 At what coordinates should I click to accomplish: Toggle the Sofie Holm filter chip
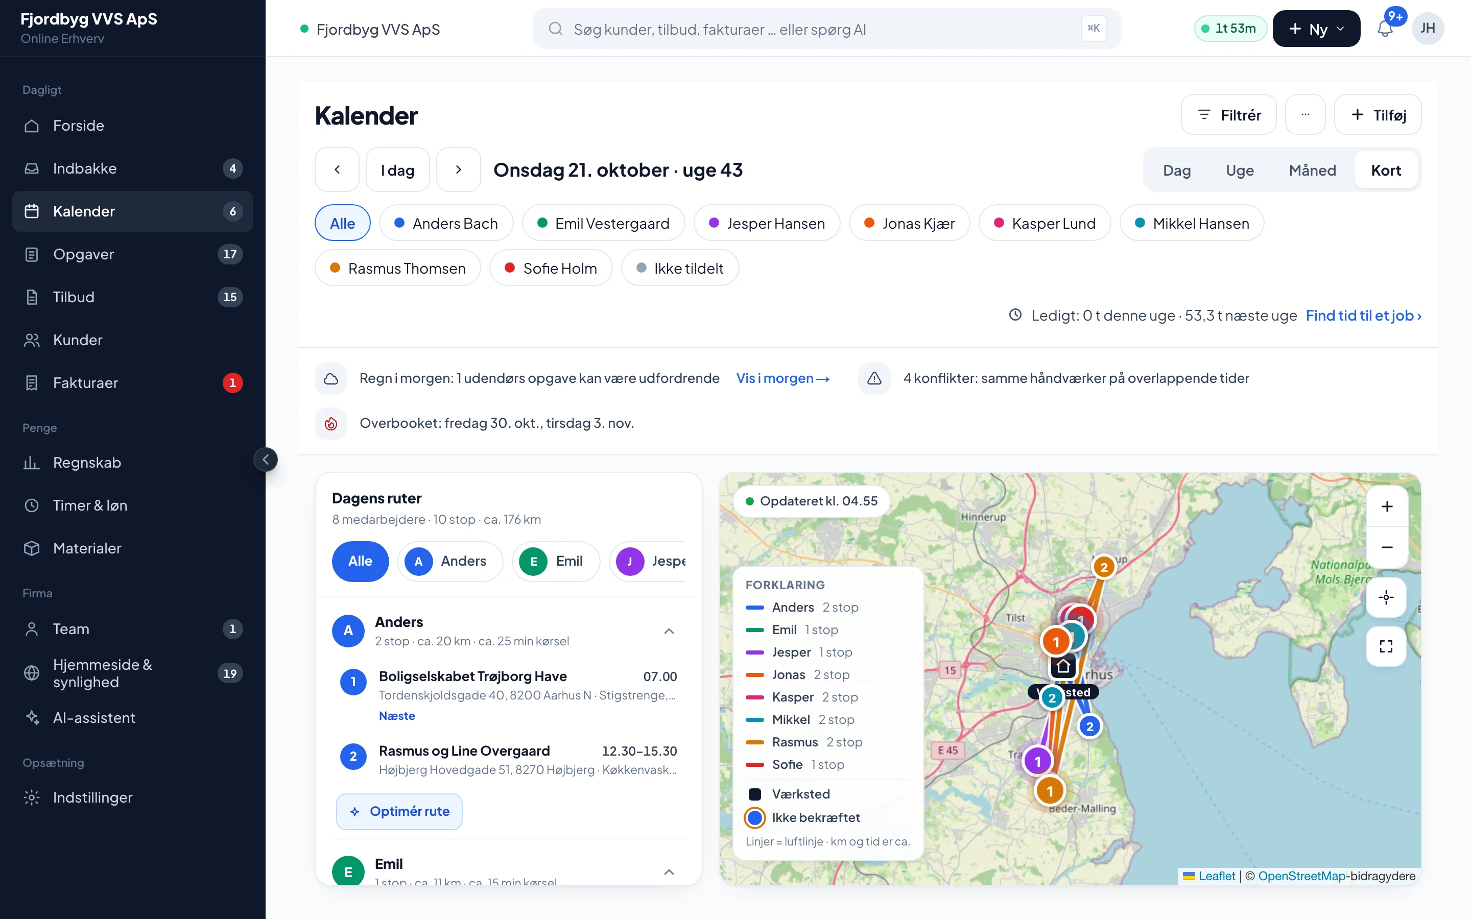[x=550, y=268]
